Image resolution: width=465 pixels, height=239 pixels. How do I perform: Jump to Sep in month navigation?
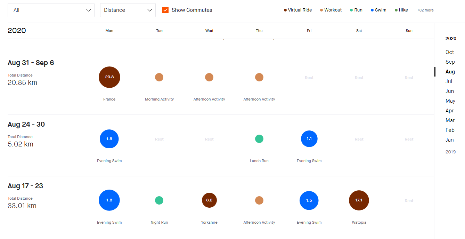click(x=450, y=62)
